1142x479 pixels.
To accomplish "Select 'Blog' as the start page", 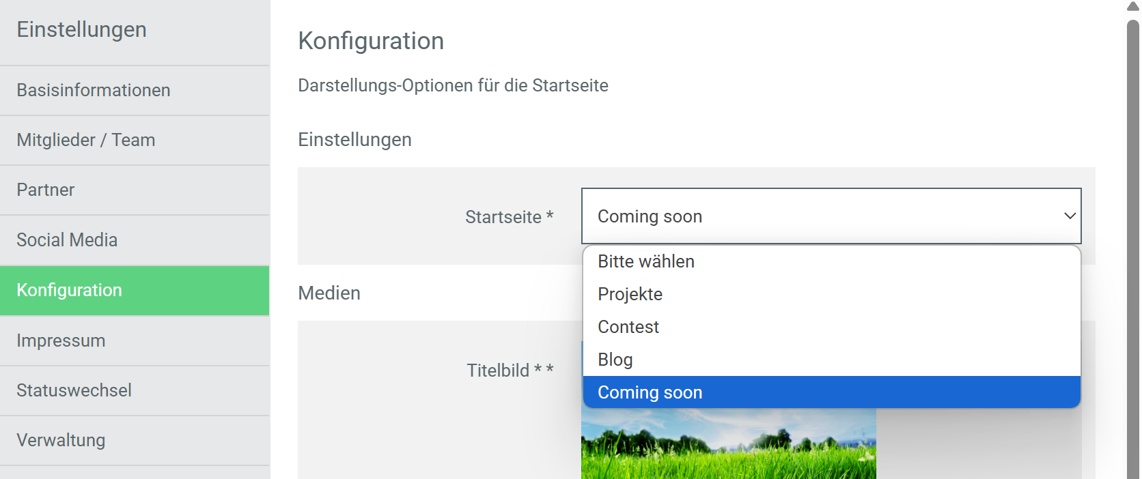I will pos(615,360).
